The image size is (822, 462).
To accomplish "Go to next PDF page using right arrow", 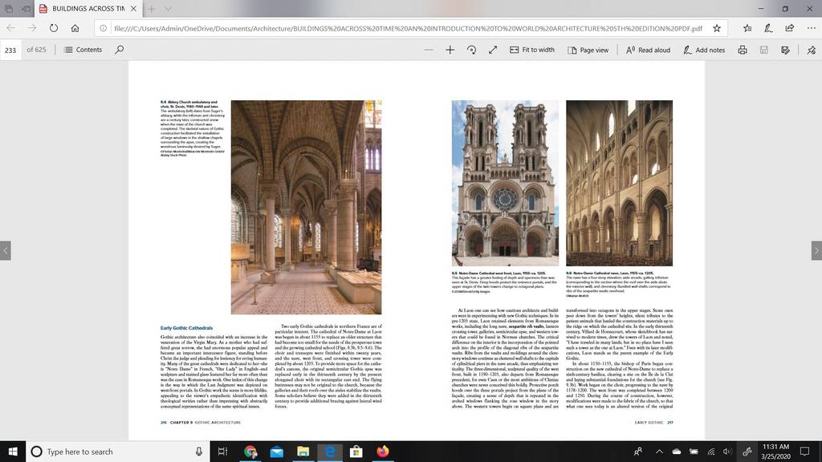I will pos(816,250).
